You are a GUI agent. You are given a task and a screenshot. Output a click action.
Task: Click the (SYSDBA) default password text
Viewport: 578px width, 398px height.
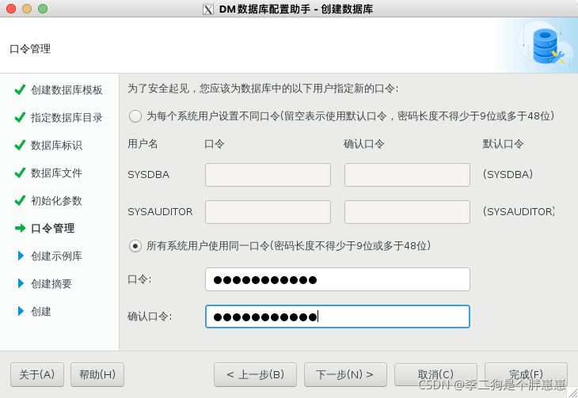click(x=508, y=174)
